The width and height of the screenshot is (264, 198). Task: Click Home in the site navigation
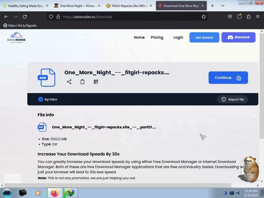[139, 37]
